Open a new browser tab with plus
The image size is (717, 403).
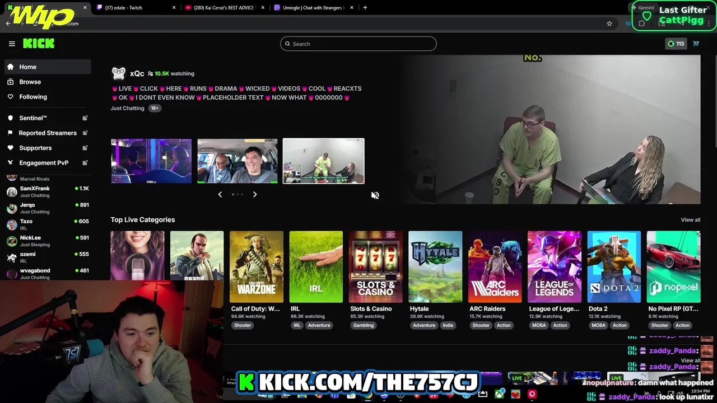pos(365,8)
